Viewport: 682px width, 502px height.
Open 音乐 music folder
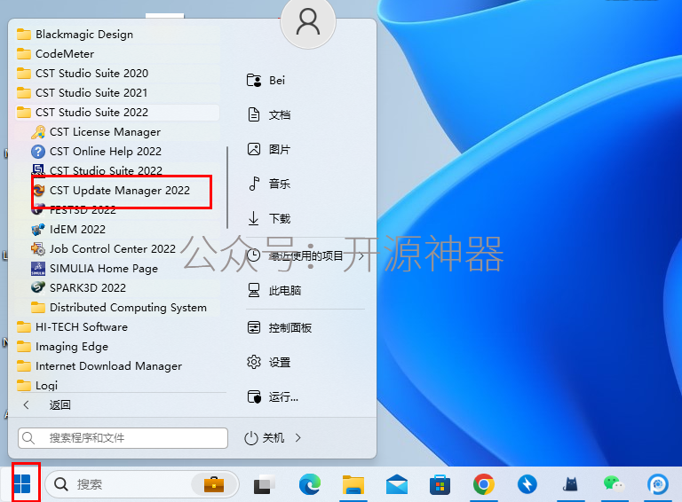coord(268,184)
